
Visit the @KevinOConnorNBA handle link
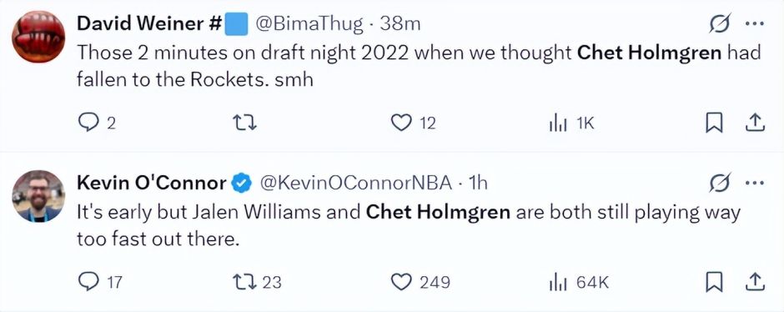click(354, 184)
